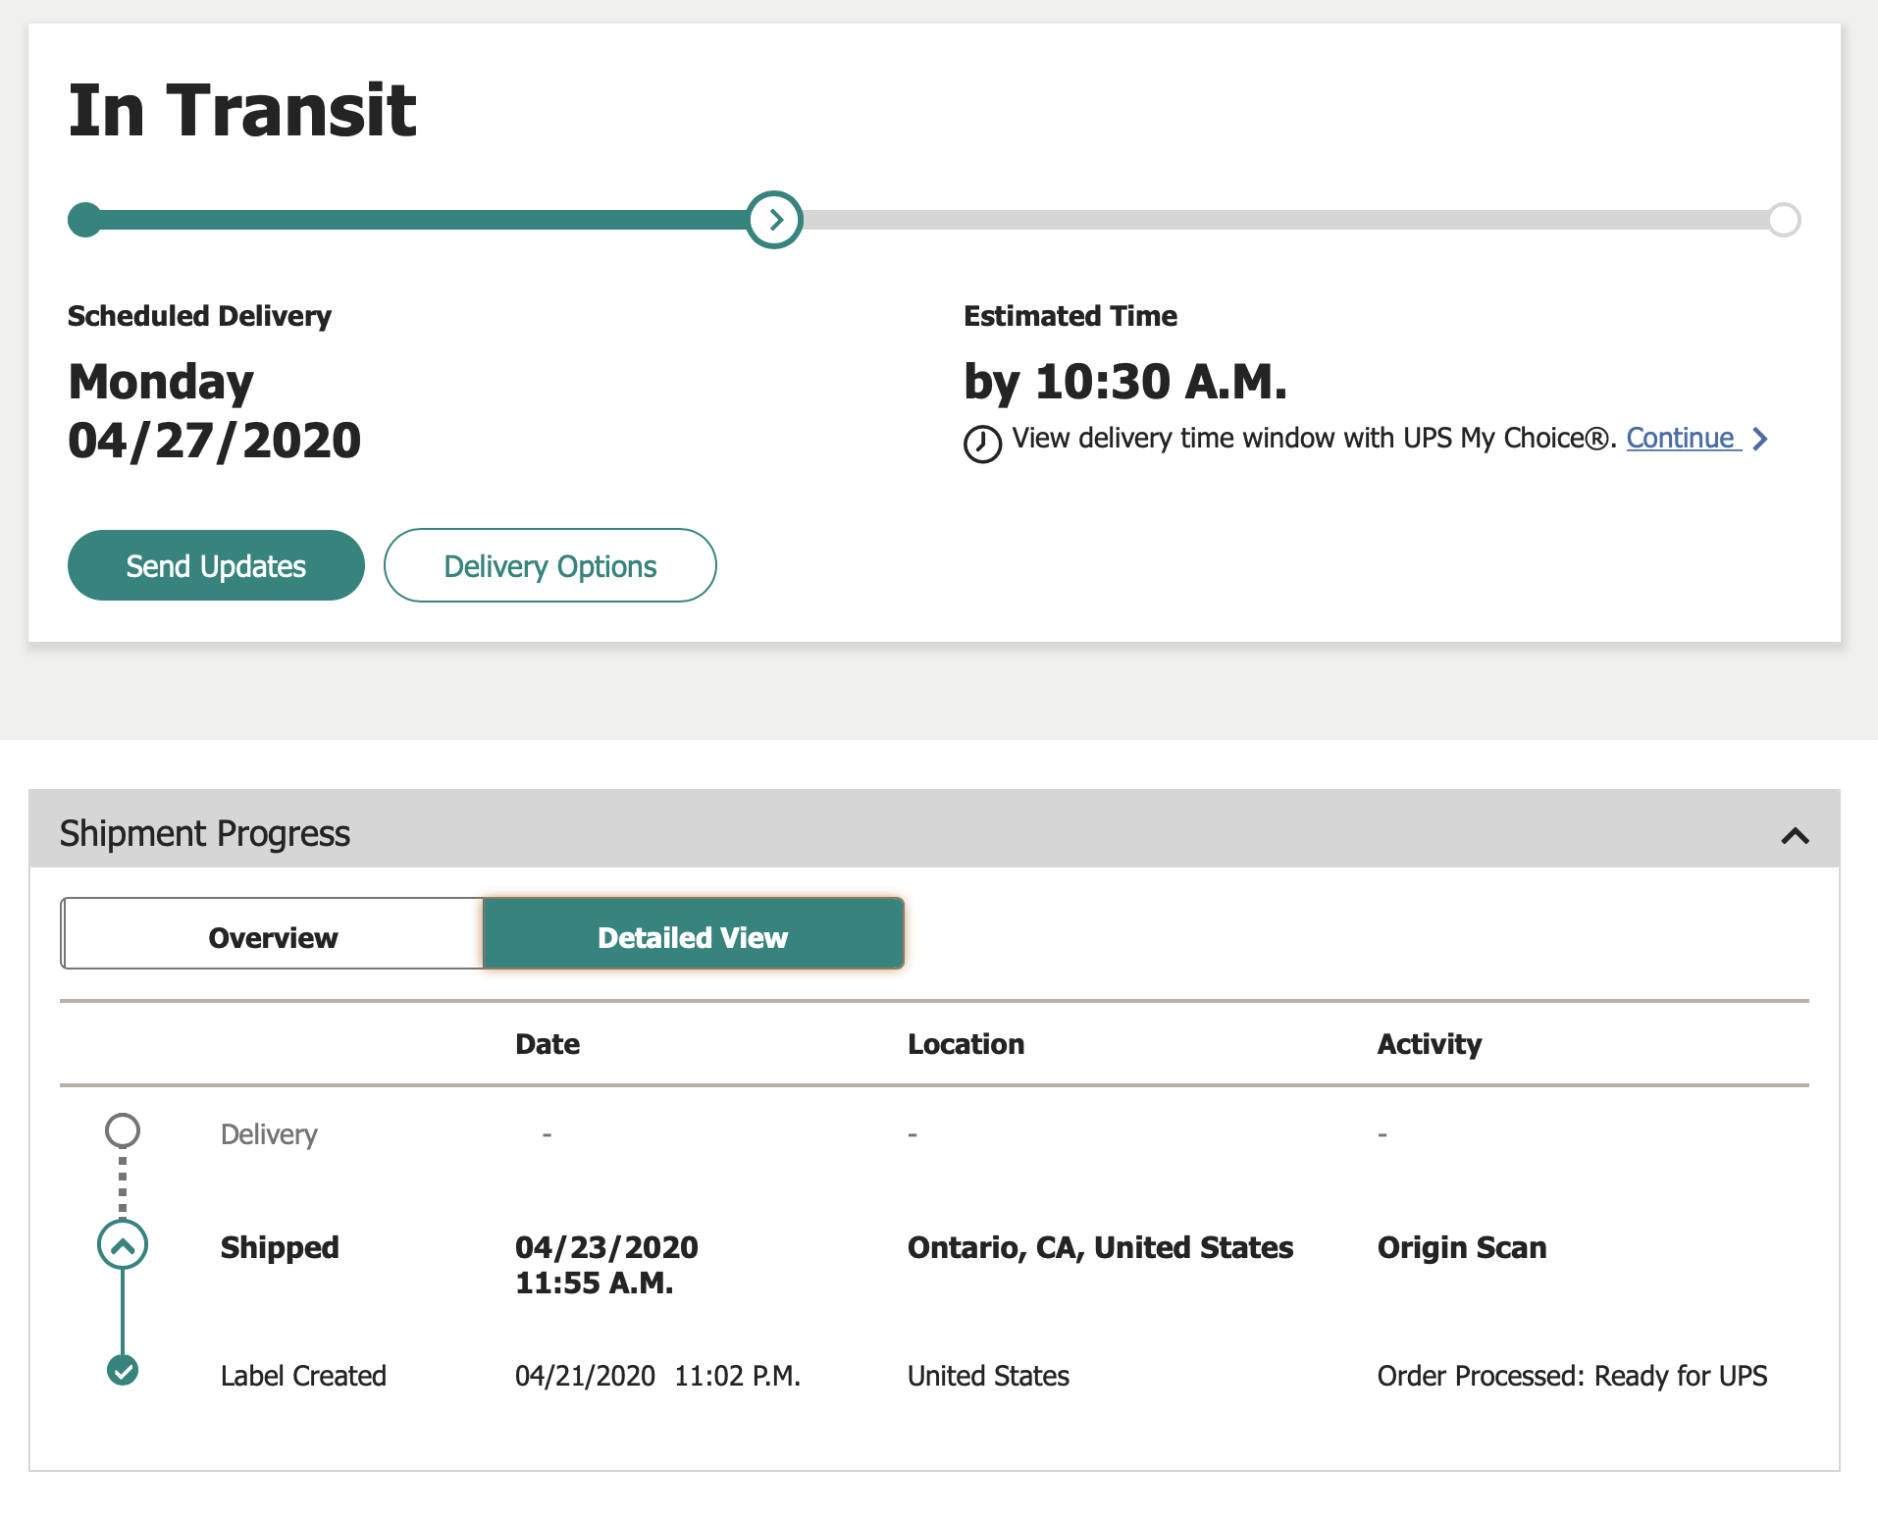This screenshot has width=1878, height=1521.
Task: Click the Activity column header
Action: (x=1429, y=1044)
